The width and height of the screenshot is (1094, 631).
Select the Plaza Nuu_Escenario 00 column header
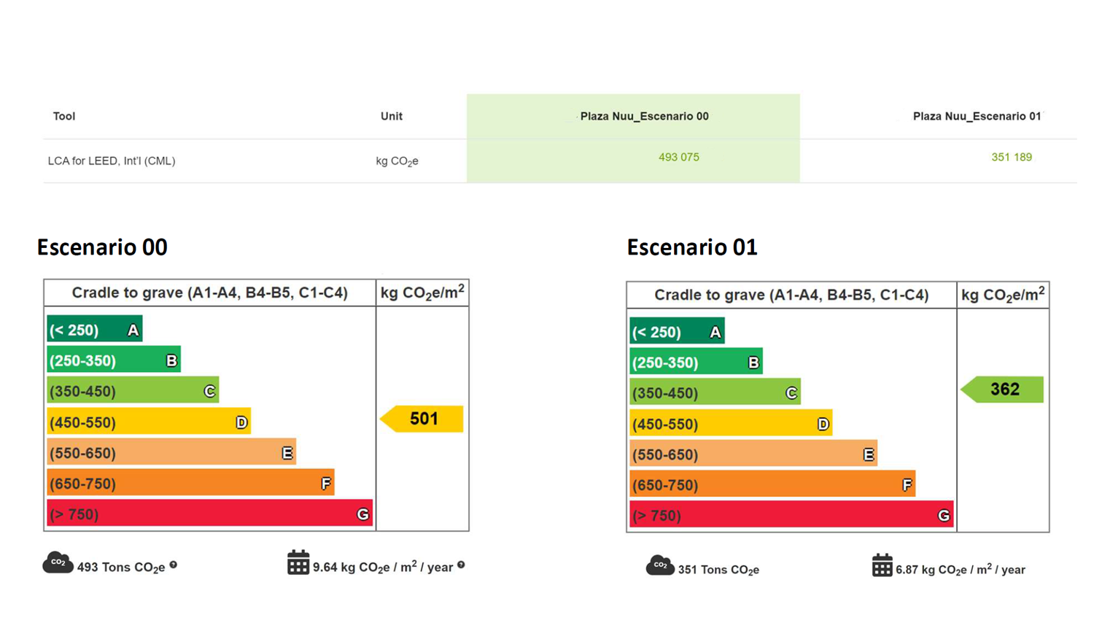[x=644, y=116]
